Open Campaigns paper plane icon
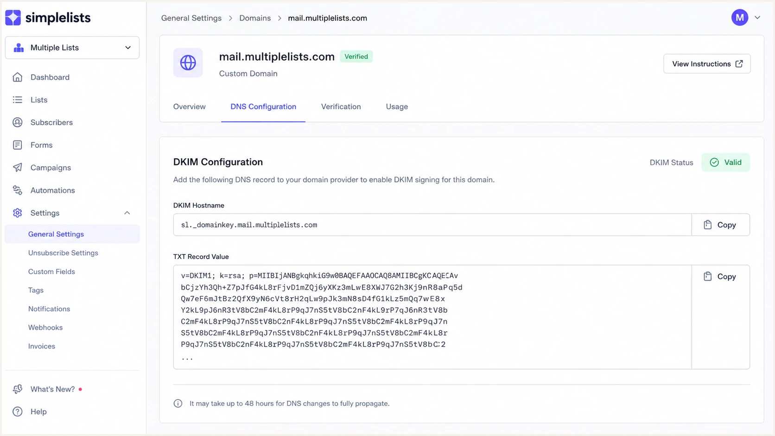Screen dimensions: 775x436 click(18, 168)
